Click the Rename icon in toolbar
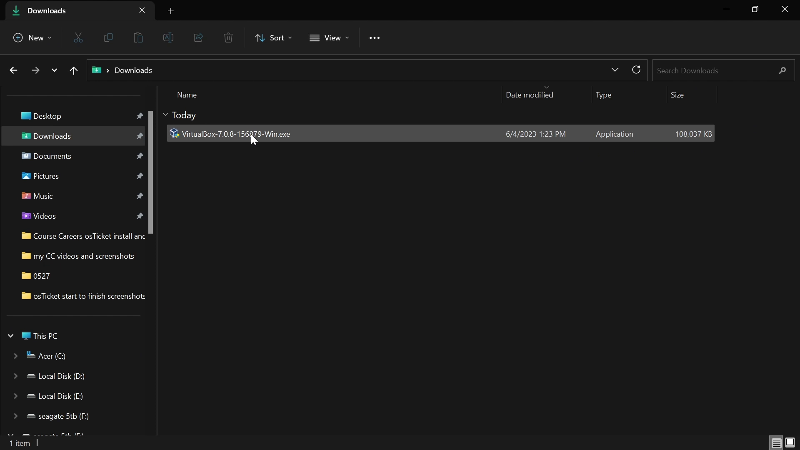The height and width of the screenshot is (450, 800). [168, 38]
